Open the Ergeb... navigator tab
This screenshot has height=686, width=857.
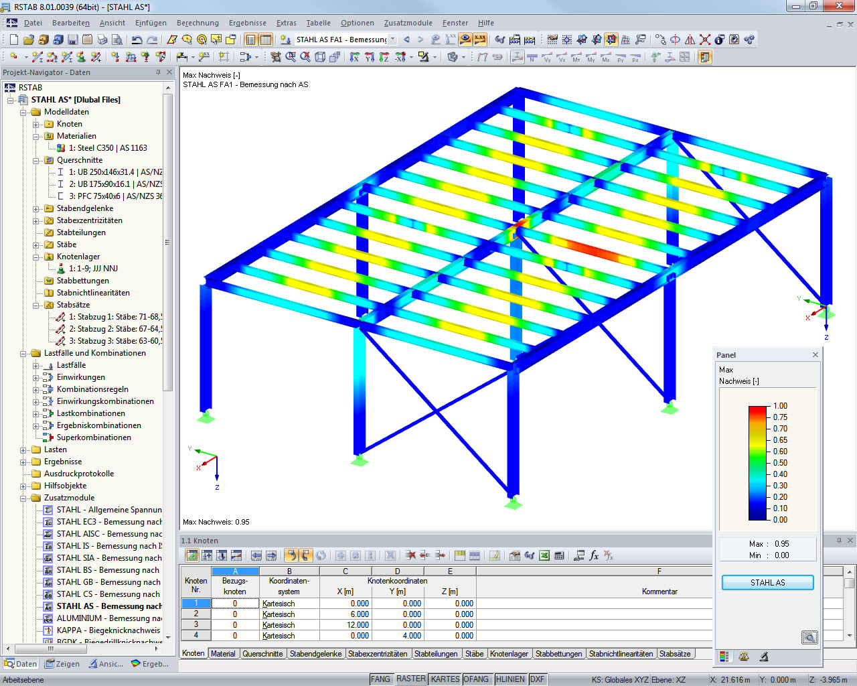pyautogui.click(x=150, y=664)
